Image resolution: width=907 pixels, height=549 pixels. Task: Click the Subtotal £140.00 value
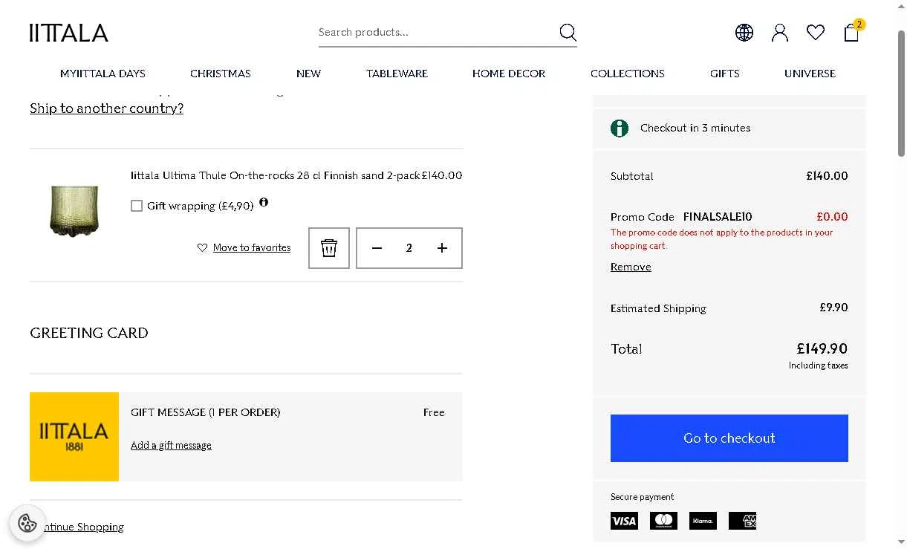click(x=827, y=176)
